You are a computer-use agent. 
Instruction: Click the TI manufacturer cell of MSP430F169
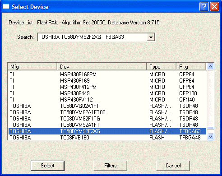[x=12, y=81]
